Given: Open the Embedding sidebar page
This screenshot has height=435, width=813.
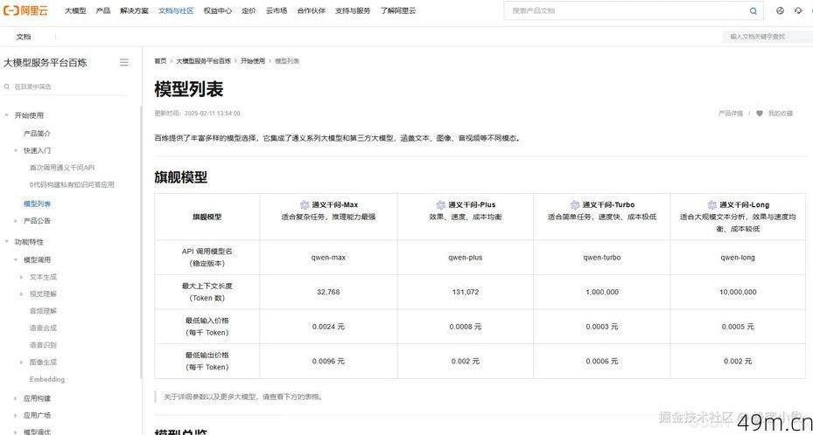Looking at the screenshot, I should 47,380.
